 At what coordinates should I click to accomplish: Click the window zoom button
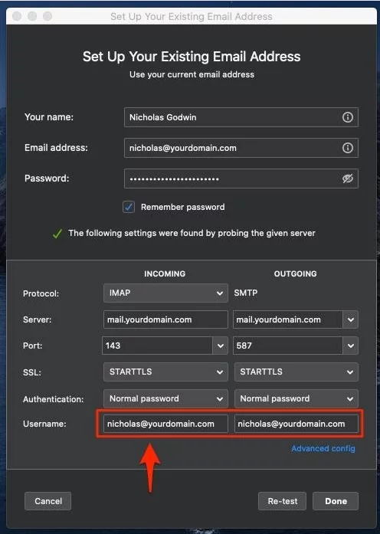(47, 16)
